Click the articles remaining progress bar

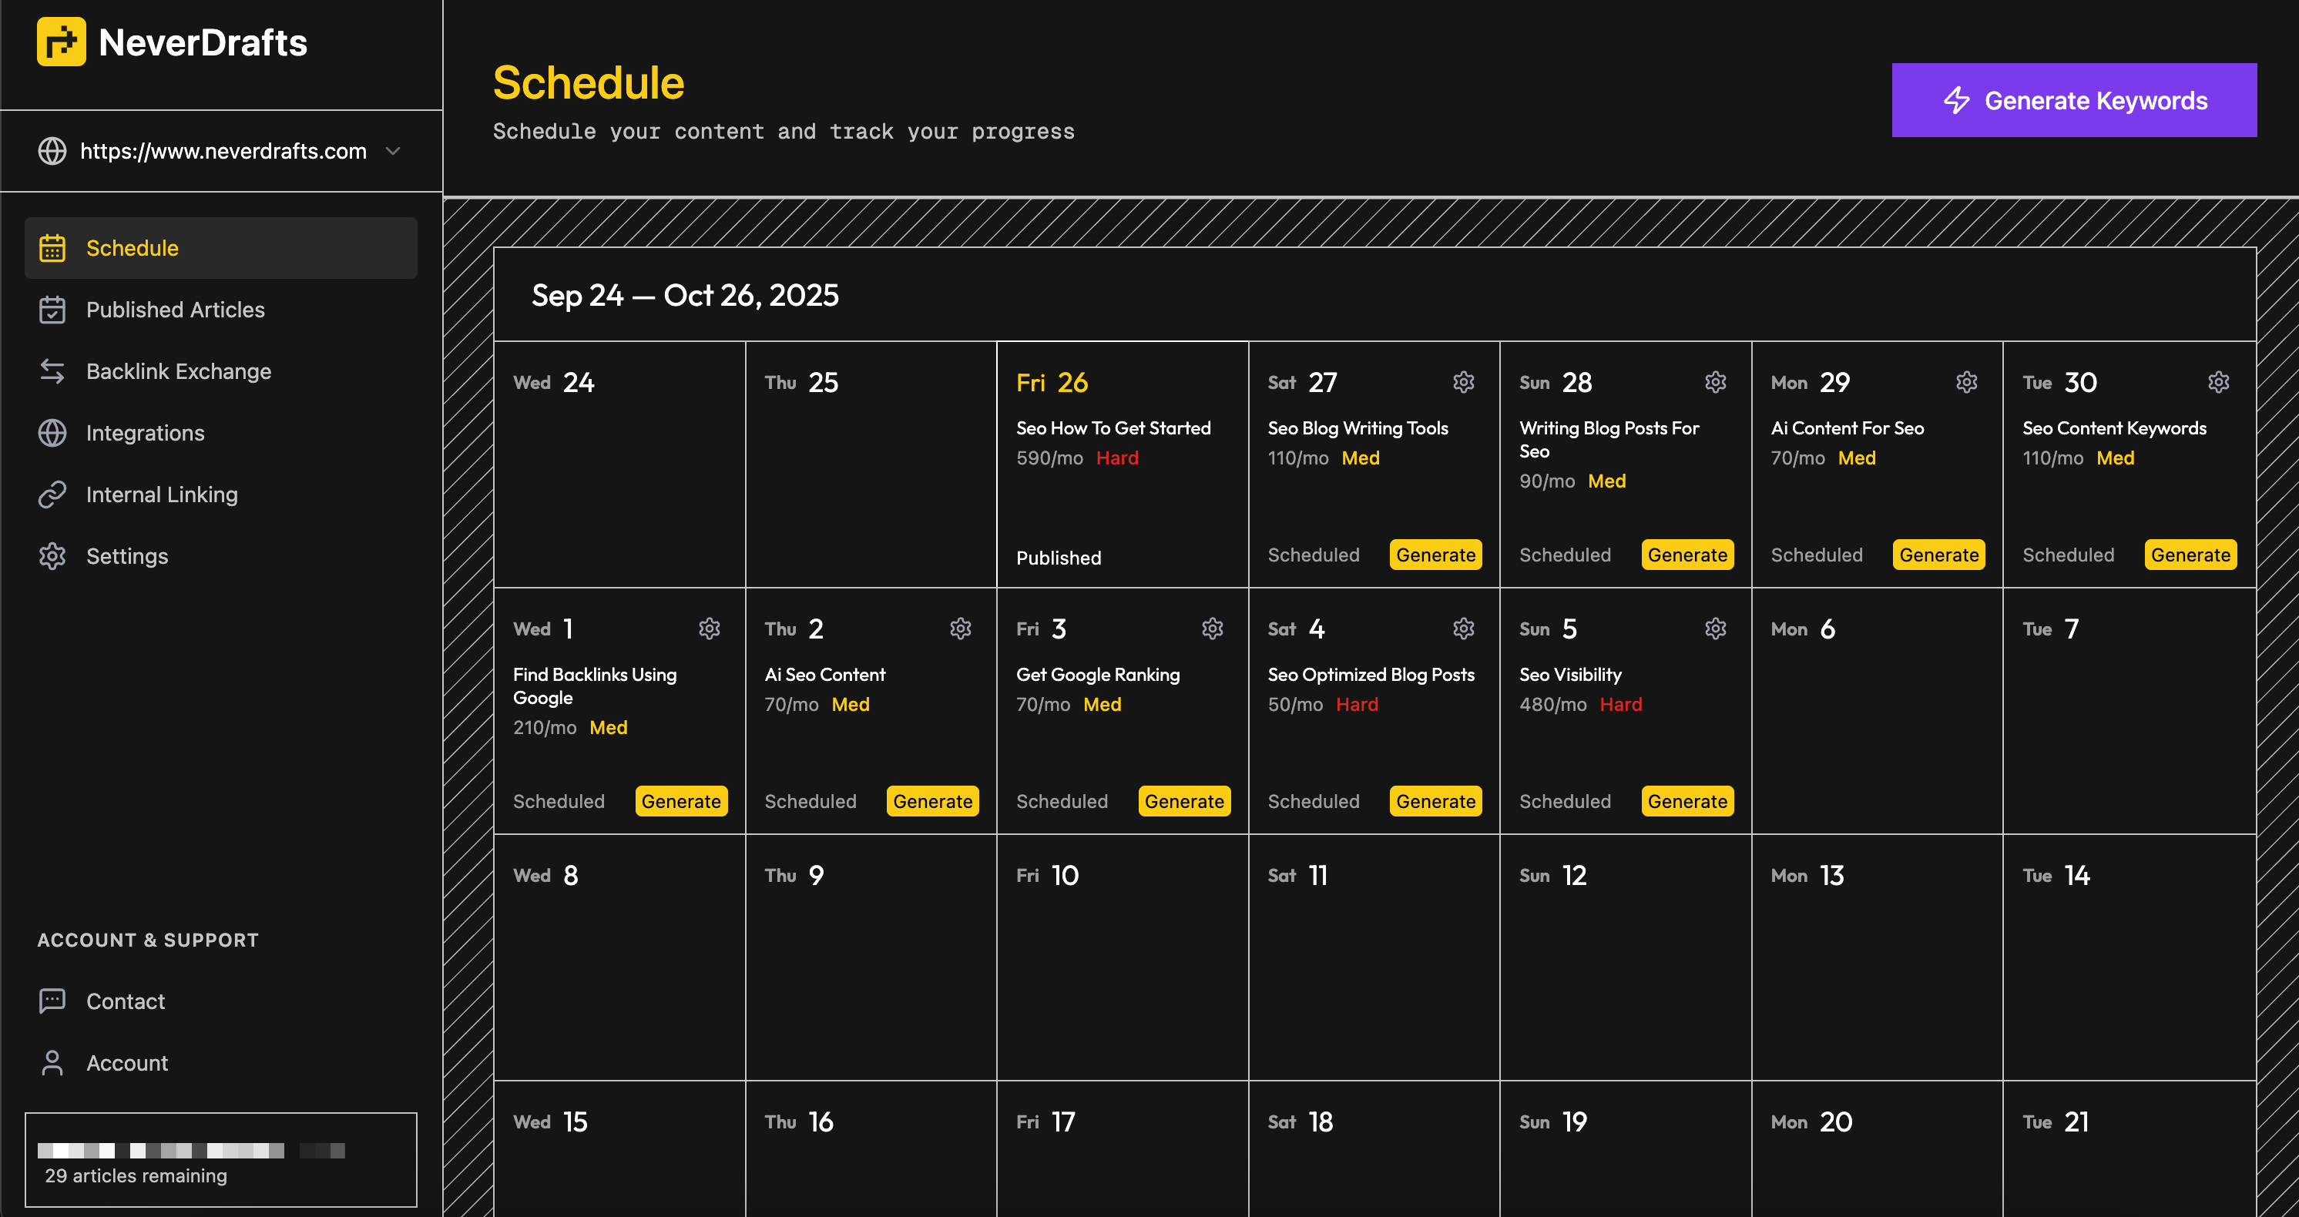[191, 1150]
